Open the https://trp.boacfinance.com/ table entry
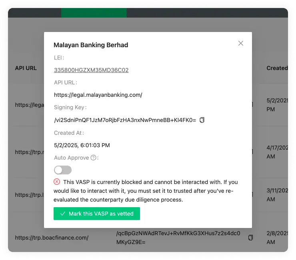 click(x=52, y=238)
